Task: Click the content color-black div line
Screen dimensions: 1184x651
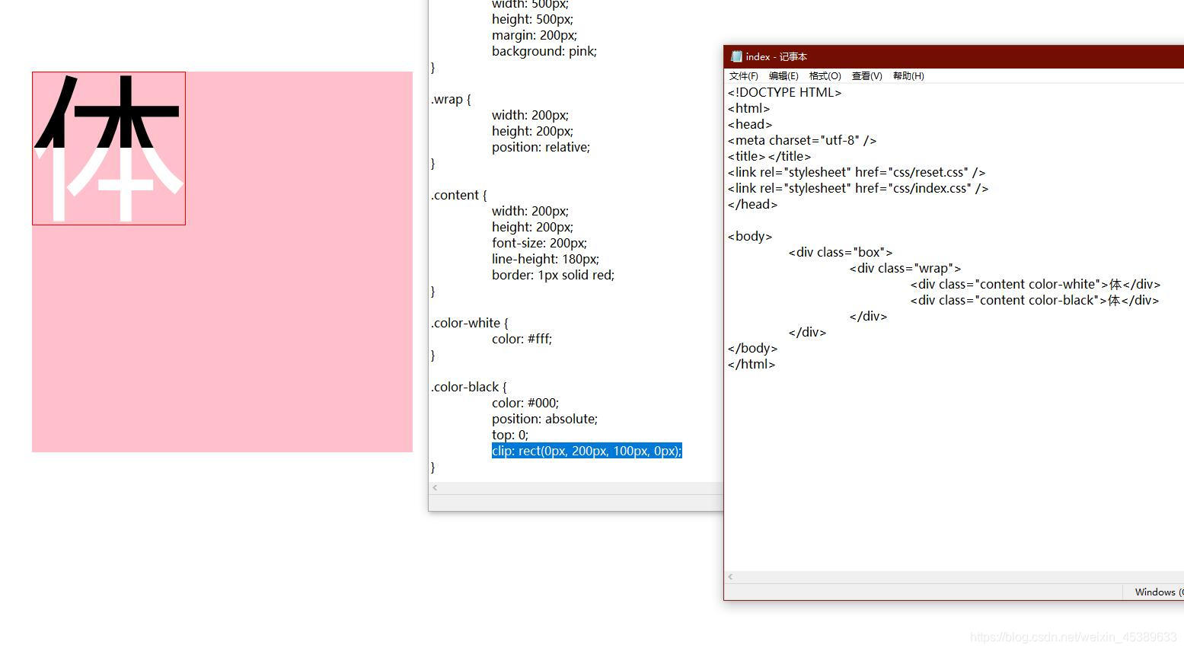Action: pyautogui.click(x=1035, y=300)
